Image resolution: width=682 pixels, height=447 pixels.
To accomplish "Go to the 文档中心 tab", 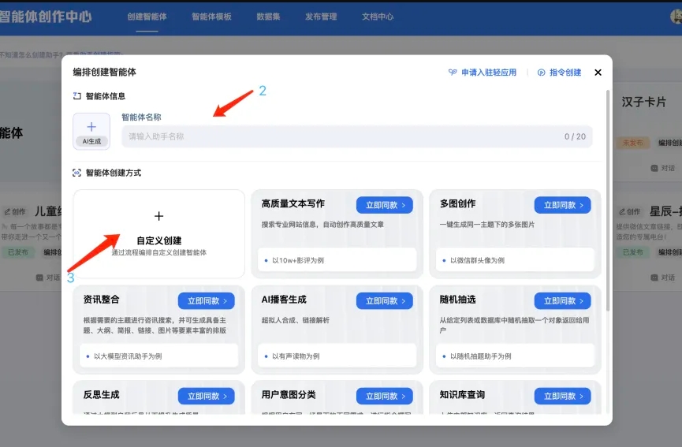I will click(378, 17).
